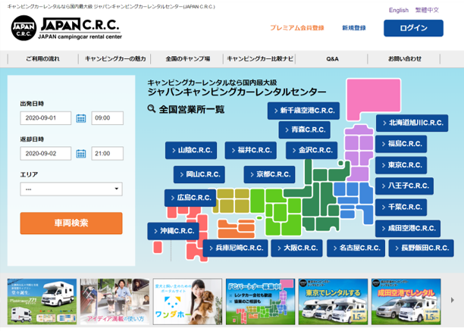Open the departure time 09:00 selector

click(107, 118)
